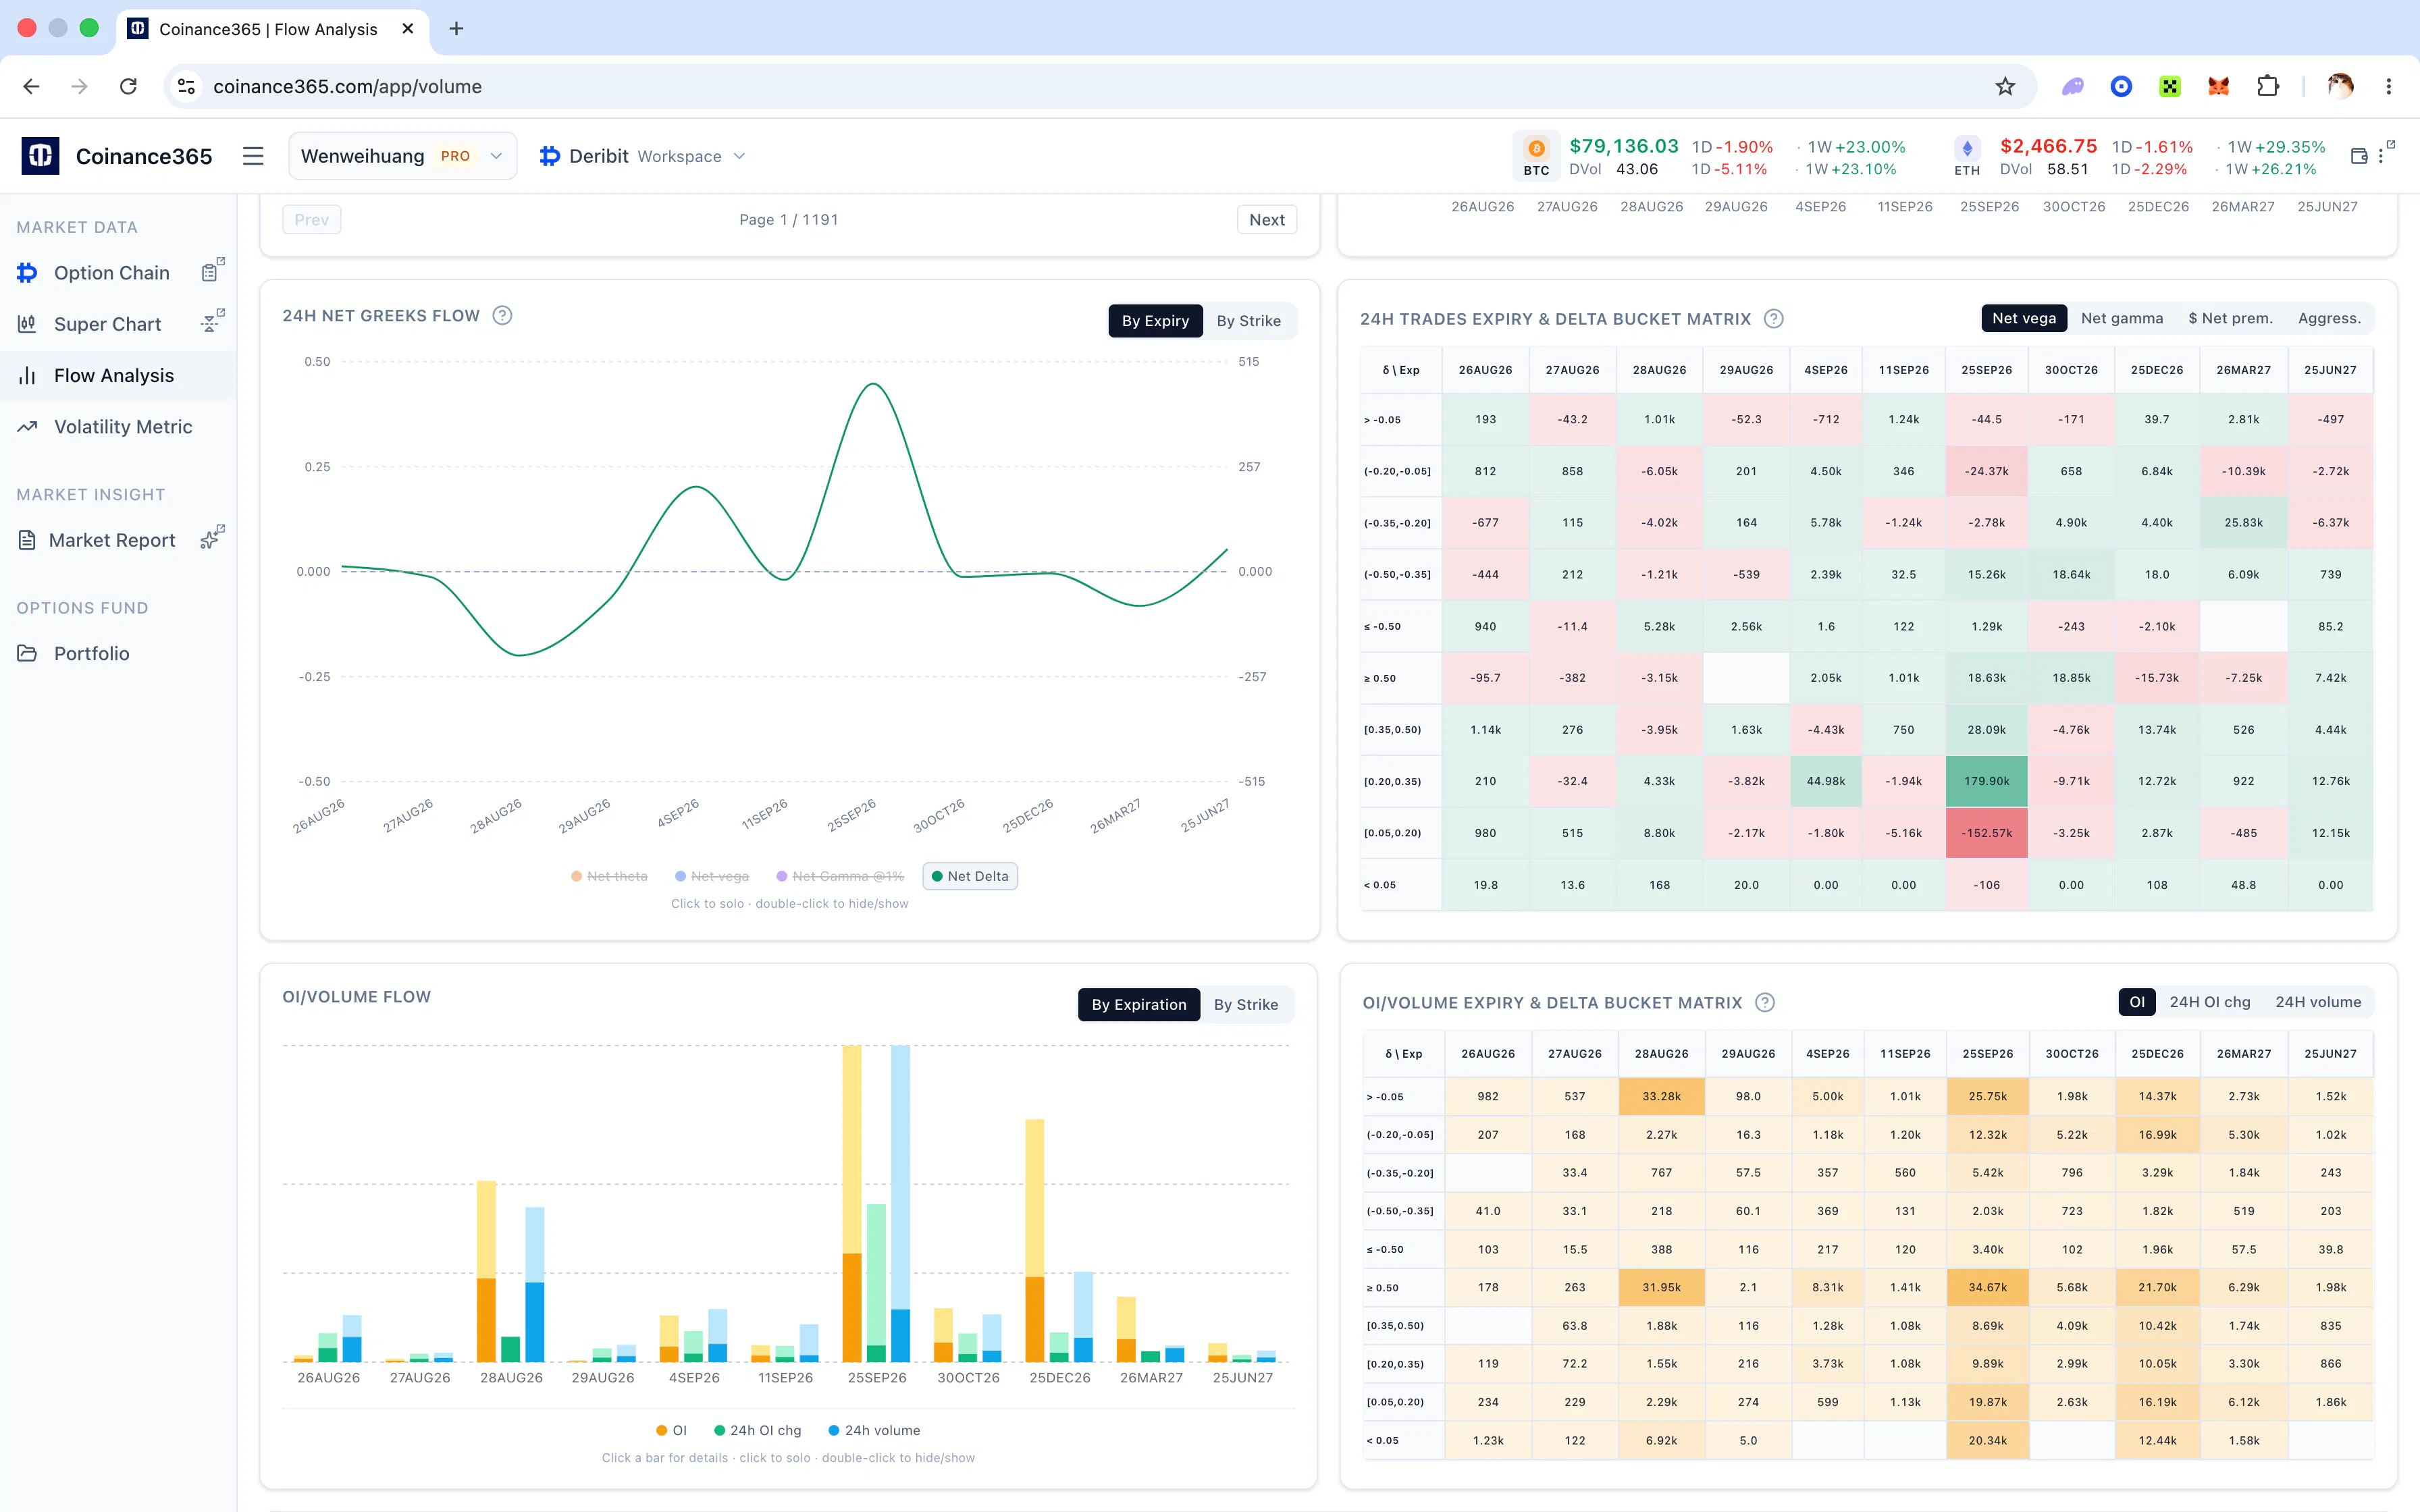This screenshot has height=1512, width=2420.
Task: Click the ETH coin icon
Action: click(x=1967, y=148)
